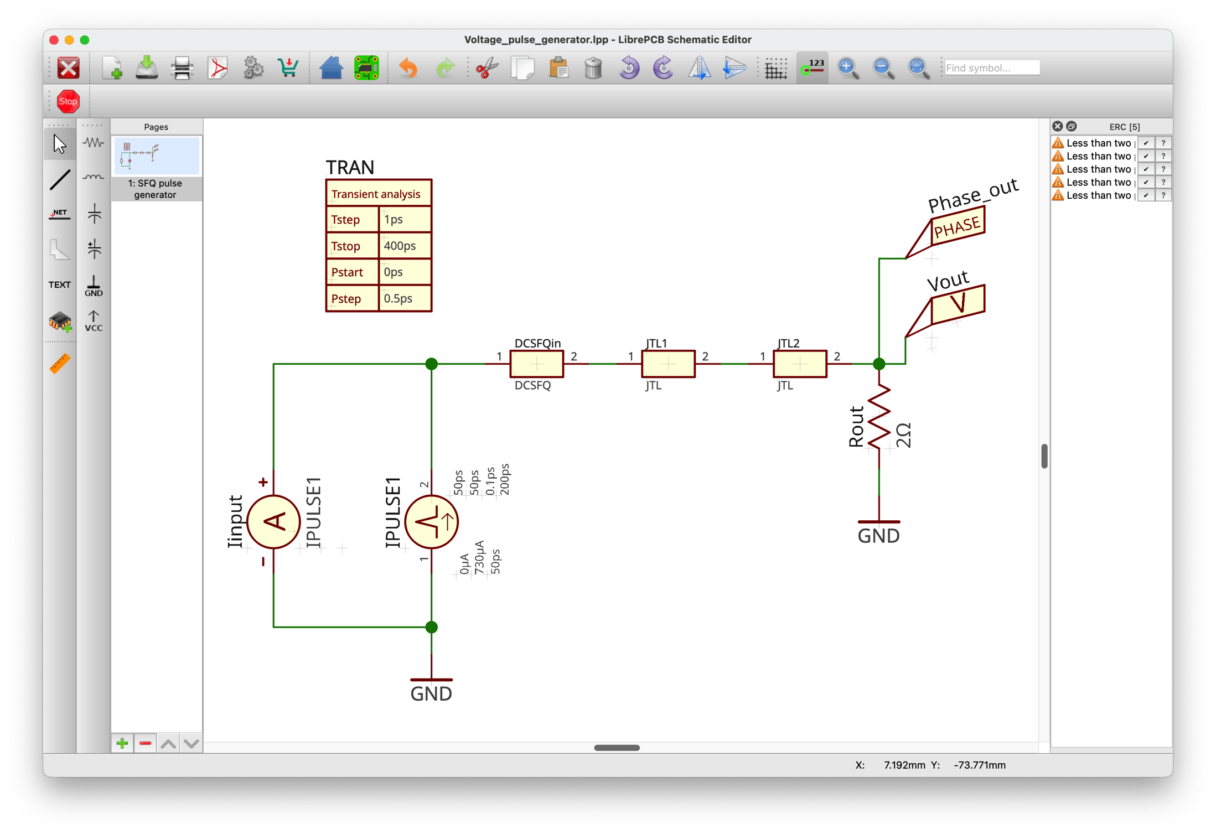
Task: Click the second ERC warning message
Action: pos(1098,156)
